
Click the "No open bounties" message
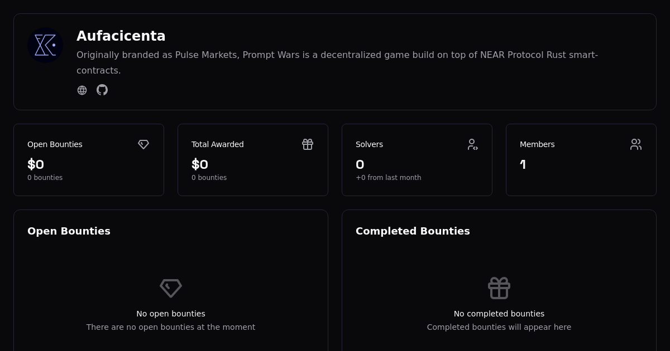tap(171, 314)
